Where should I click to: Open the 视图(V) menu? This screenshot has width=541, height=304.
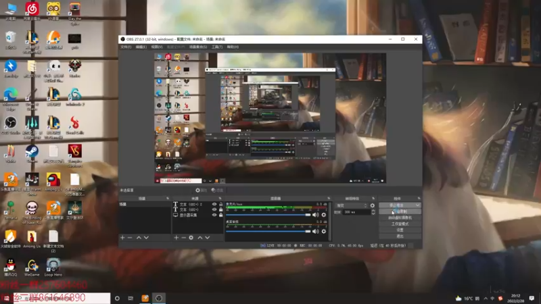point(157,47)
